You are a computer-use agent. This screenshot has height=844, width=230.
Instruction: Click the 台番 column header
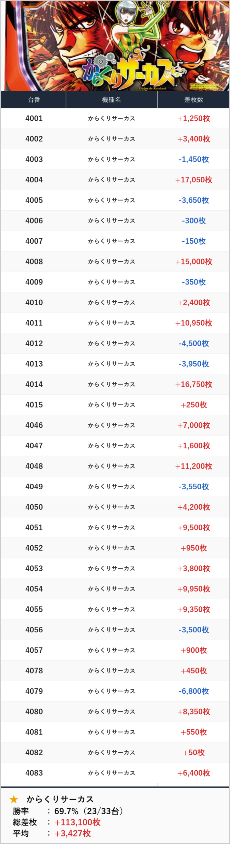coord(34,100)
